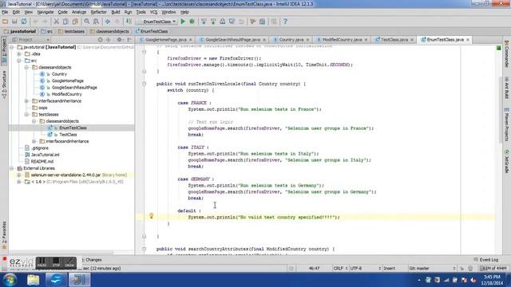Select GoogleSearchResultPage in project tree
Screen dimensions: 511x287
coord(74,88)
